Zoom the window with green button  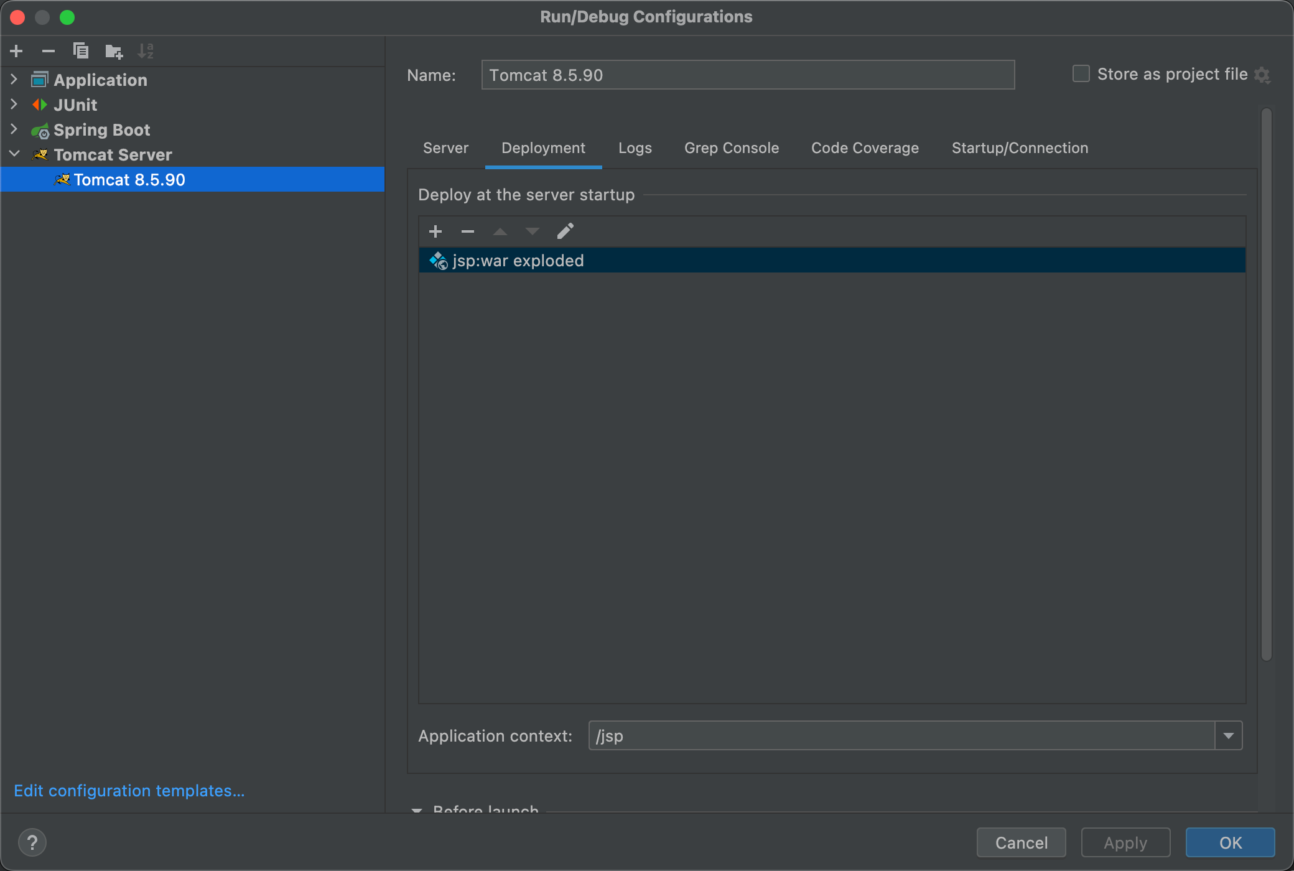(x=67, y=17)
